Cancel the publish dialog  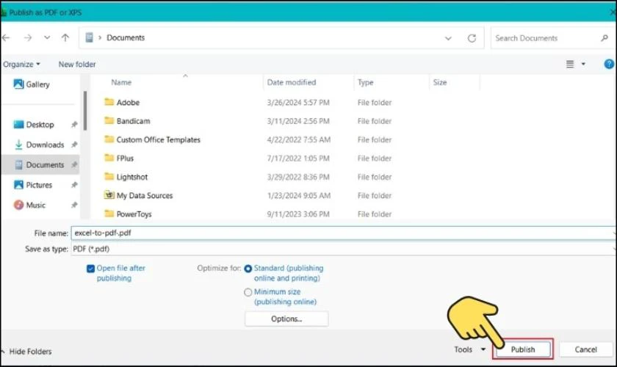(585, 349)
